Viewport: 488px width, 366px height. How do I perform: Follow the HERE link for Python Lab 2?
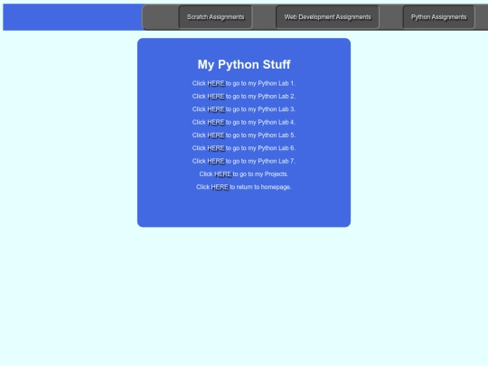216,97
